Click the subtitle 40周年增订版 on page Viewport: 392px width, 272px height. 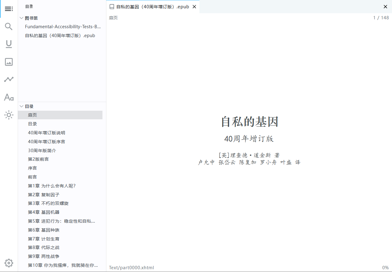click(x=249, y=139)
